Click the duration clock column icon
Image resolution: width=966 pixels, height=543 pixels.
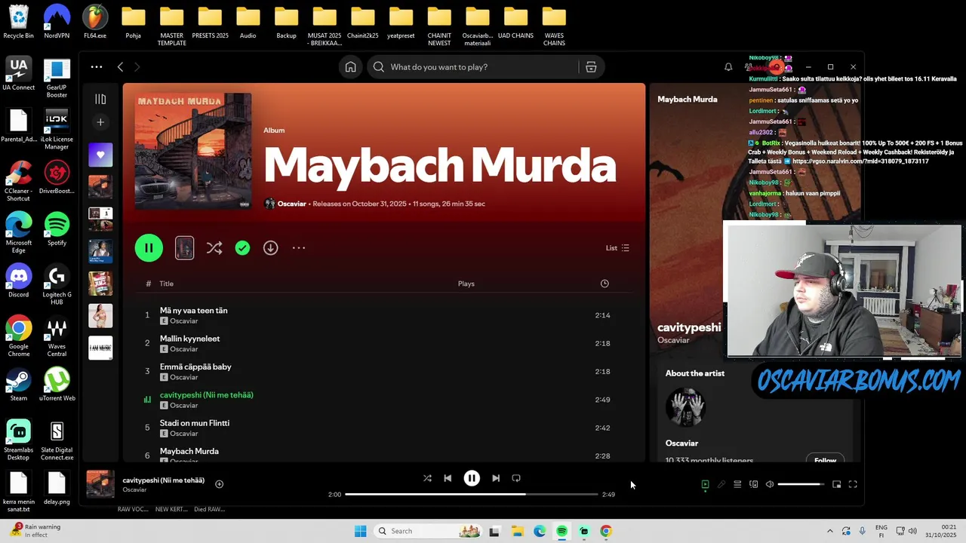coord(605,284)
